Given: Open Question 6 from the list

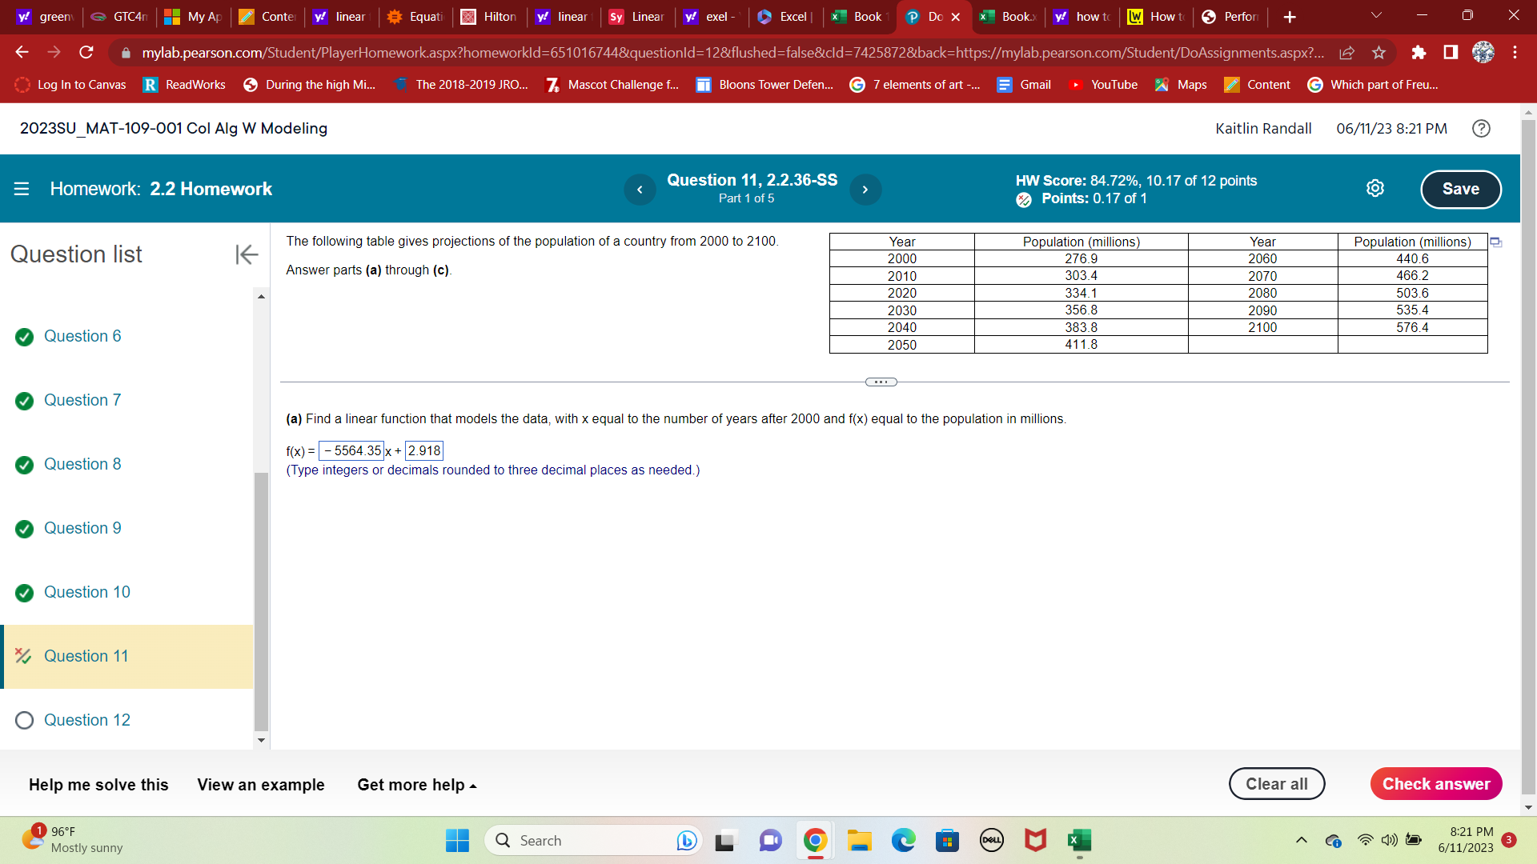Looking at the screenshot, I should pos(82,337).
